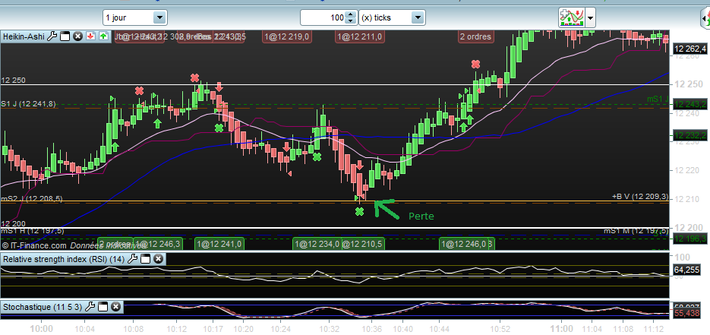This screenshot has height=335, width=710.
Task: Select the sell order tag 1@12 211,0
Action: tap(360, 36)
